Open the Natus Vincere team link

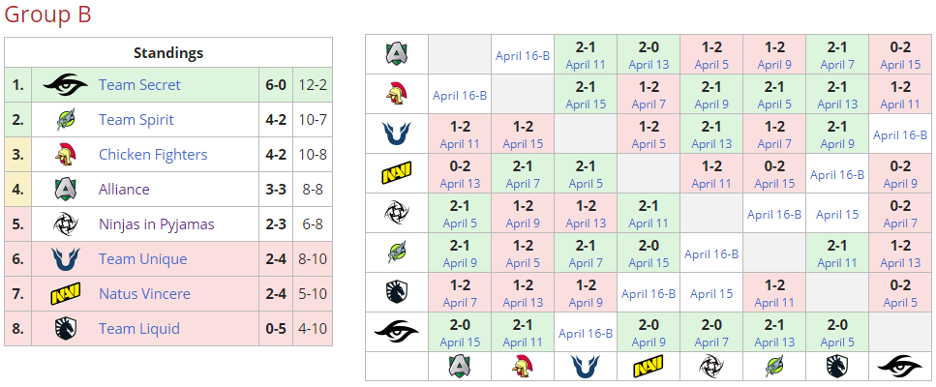(x=144, y=294)
